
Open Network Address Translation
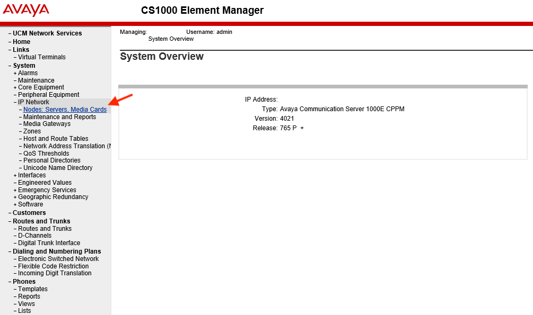coord(67,146)
